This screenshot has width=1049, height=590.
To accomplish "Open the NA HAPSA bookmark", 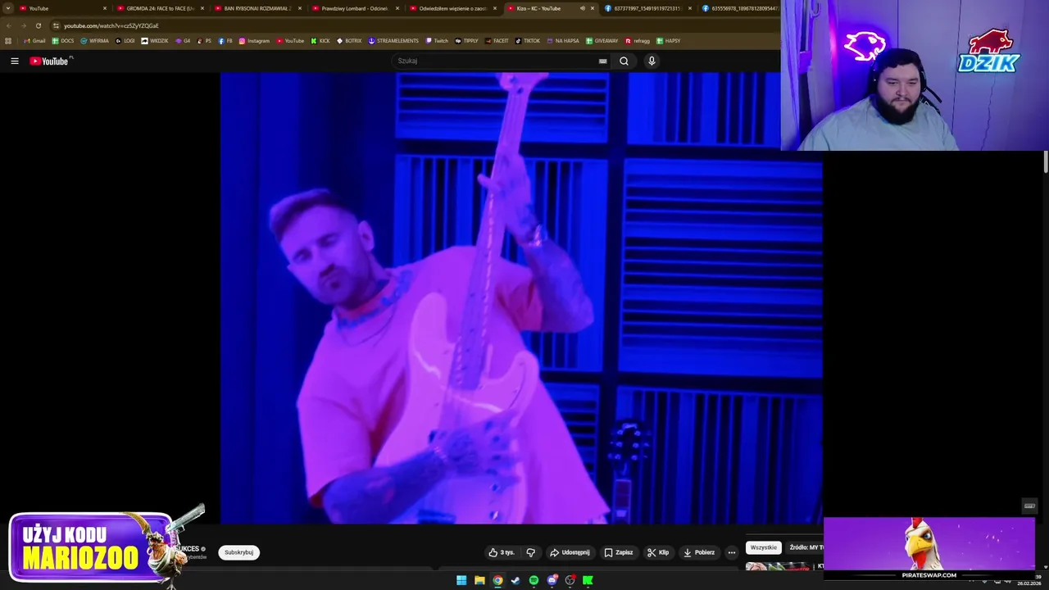I will (562, 41).
